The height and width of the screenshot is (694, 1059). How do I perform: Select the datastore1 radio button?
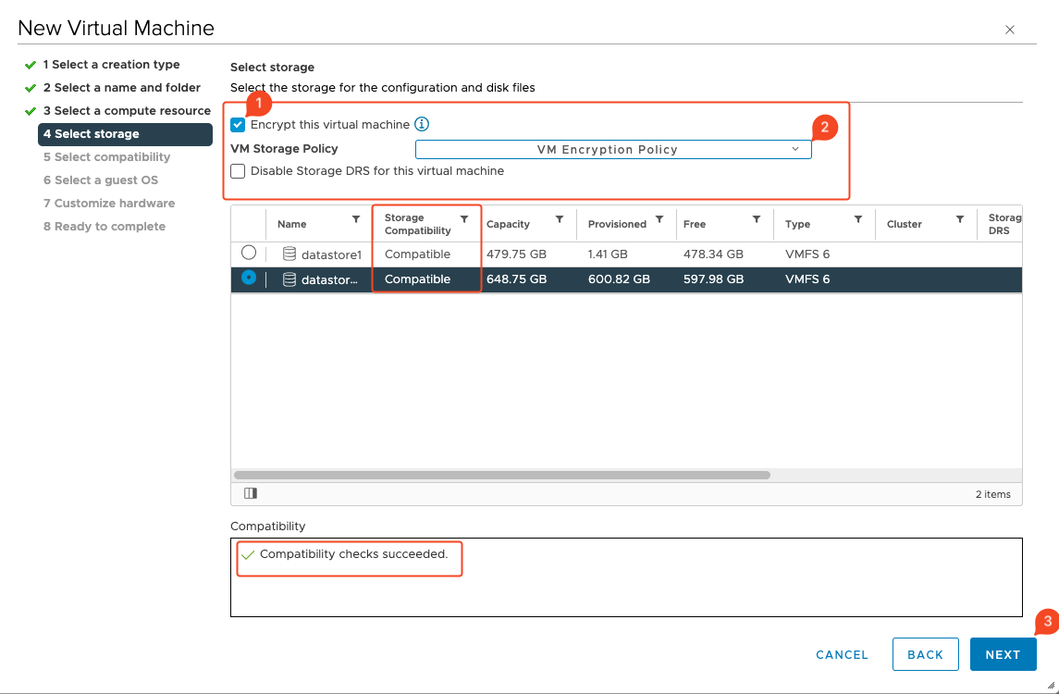247,254
